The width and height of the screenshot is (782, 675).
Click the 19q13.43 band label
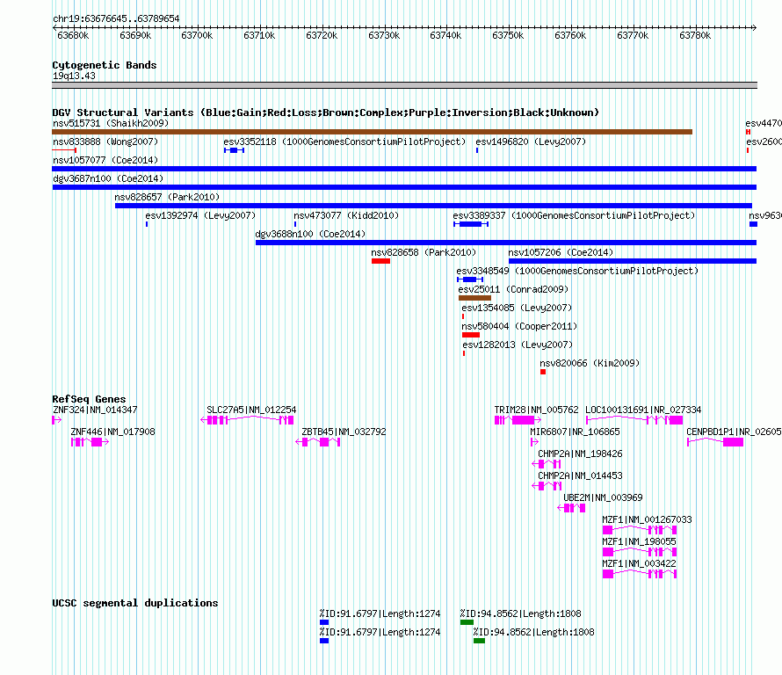click(74, 76)
